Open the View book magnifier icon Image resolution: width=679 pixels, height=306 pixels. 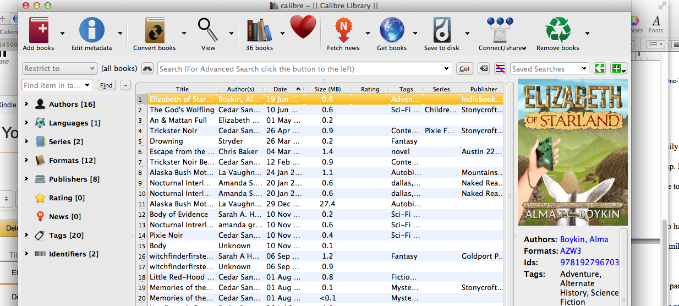pos(208,30)
